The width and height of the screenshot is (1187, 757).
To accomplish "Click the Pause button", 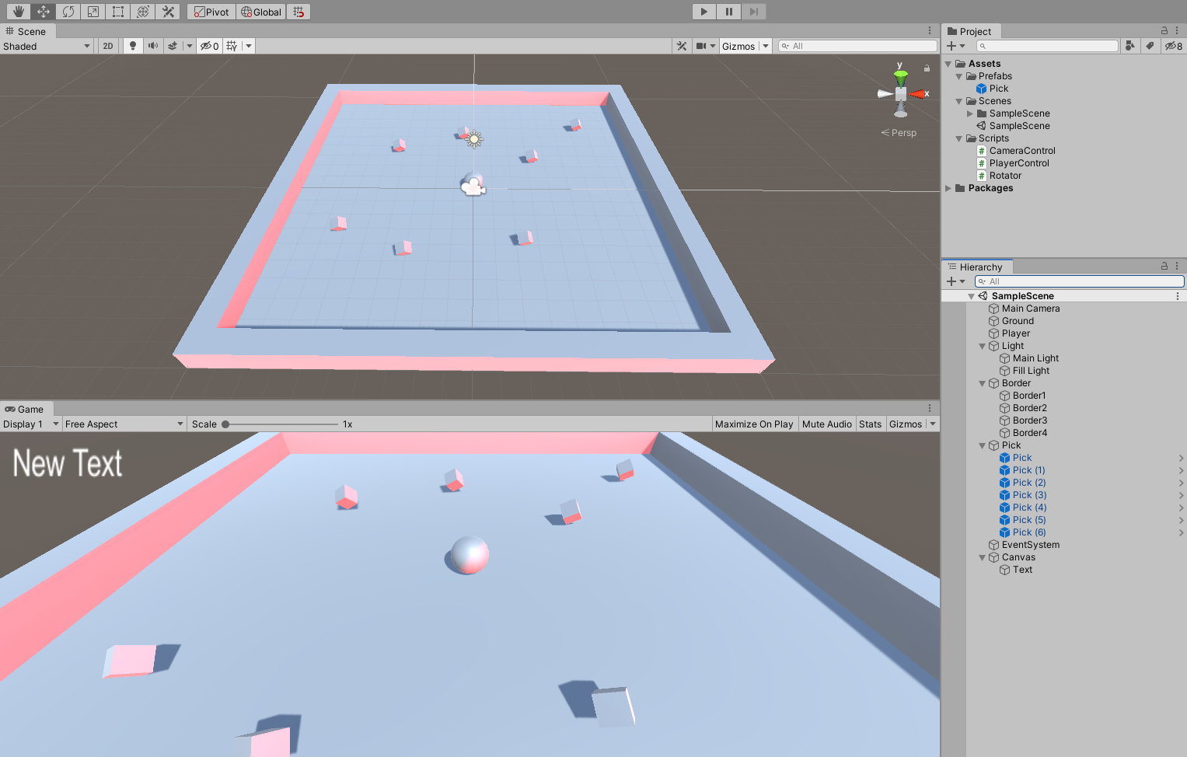I will [x=728, y=12].
